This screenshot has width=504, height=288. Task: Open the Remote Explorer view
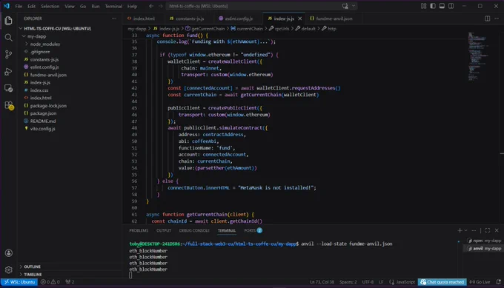(9, 88)
